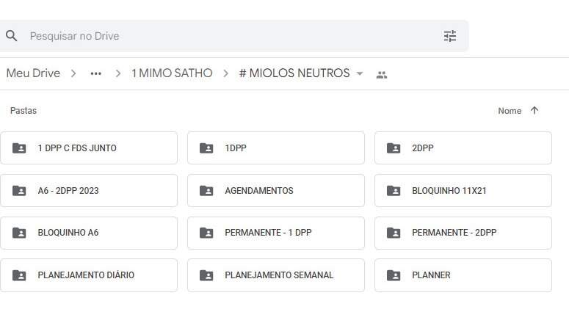Click the AGENDAMENTOS folder icon
The width and height of the screenshot is (569, 312).
(x=206, y=190)
